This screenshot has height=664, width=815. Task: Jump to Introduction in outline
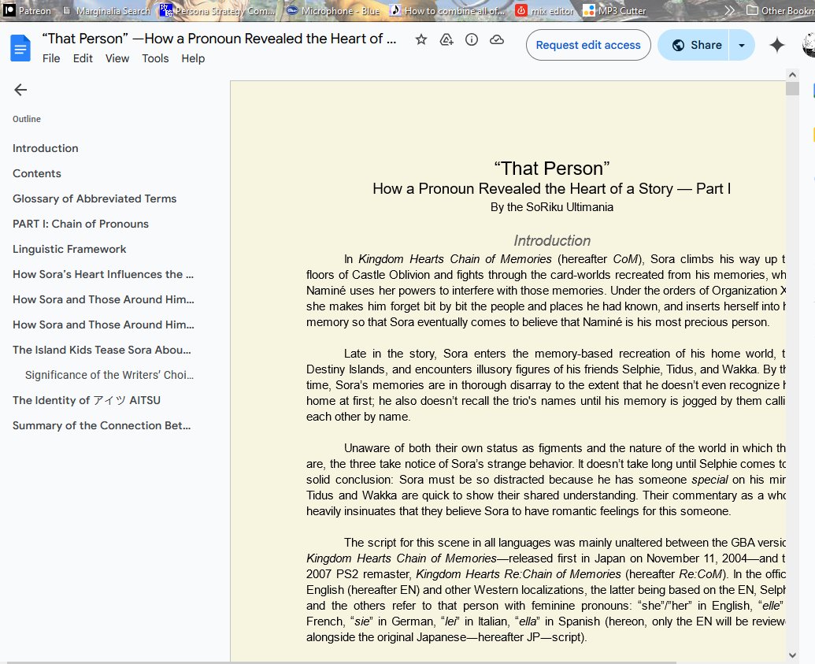point(45,148)
